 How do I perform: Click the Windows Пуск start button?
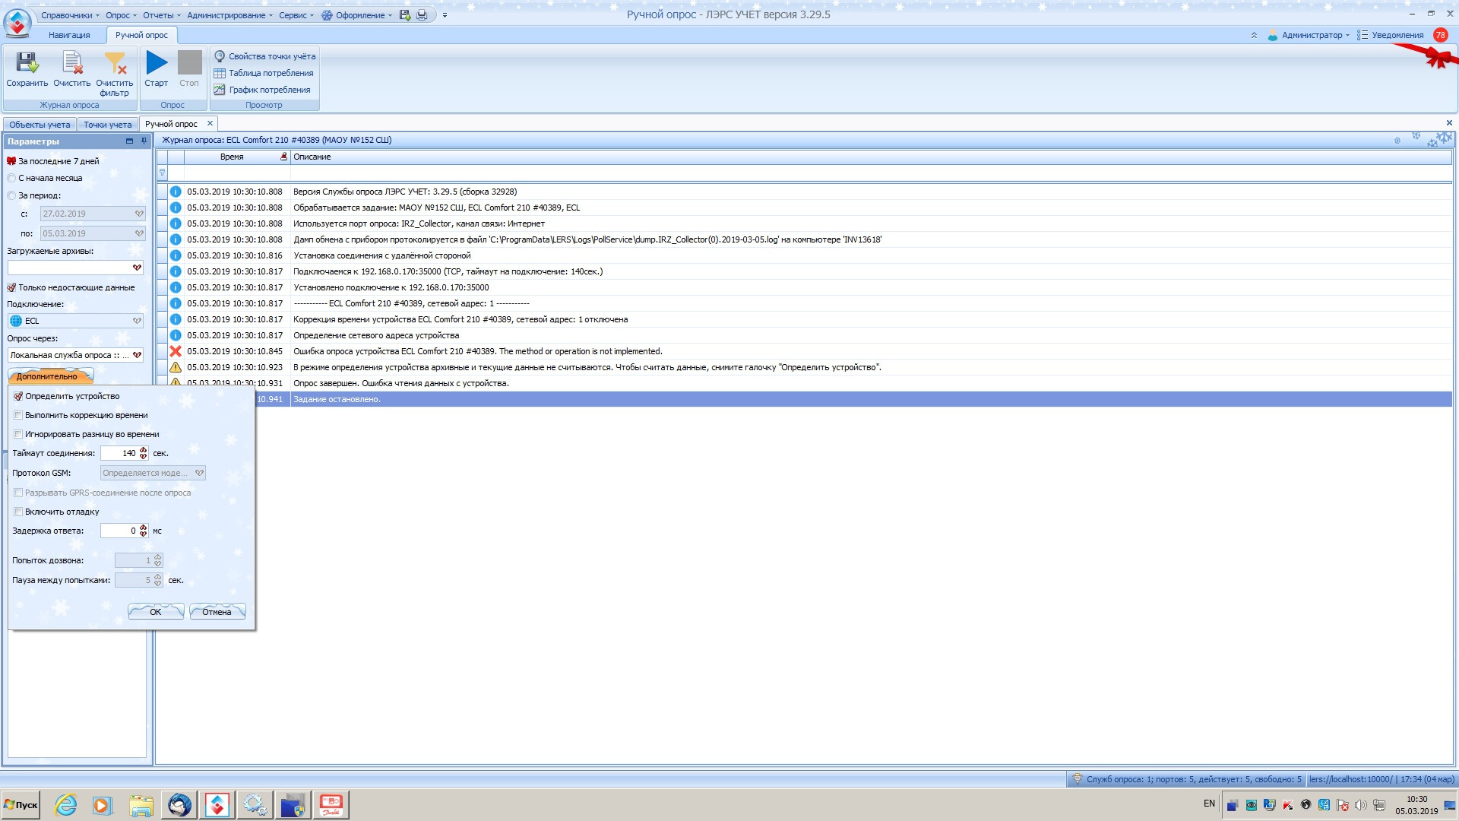(x=21, y=805)
